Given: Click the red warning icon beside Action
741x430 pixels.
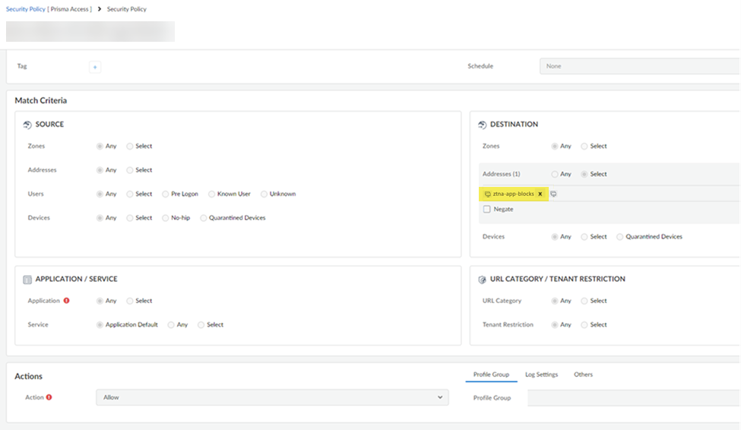Looking at the screenshot, I should tap(49, 397).
